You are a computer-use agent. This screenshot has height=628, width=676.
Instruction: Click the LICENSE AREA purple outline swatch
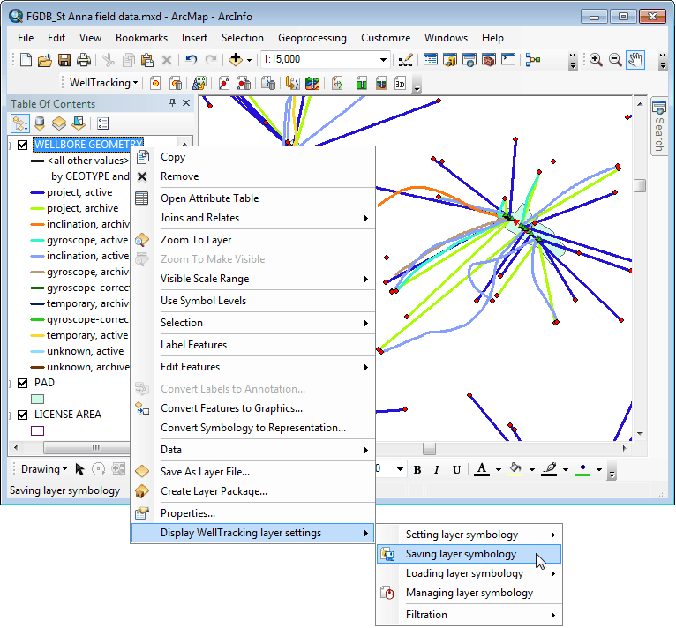tap(38, 430)
